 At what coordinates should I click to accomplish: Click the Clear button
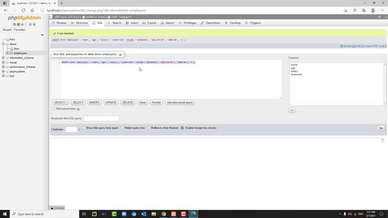click(142, 102)
